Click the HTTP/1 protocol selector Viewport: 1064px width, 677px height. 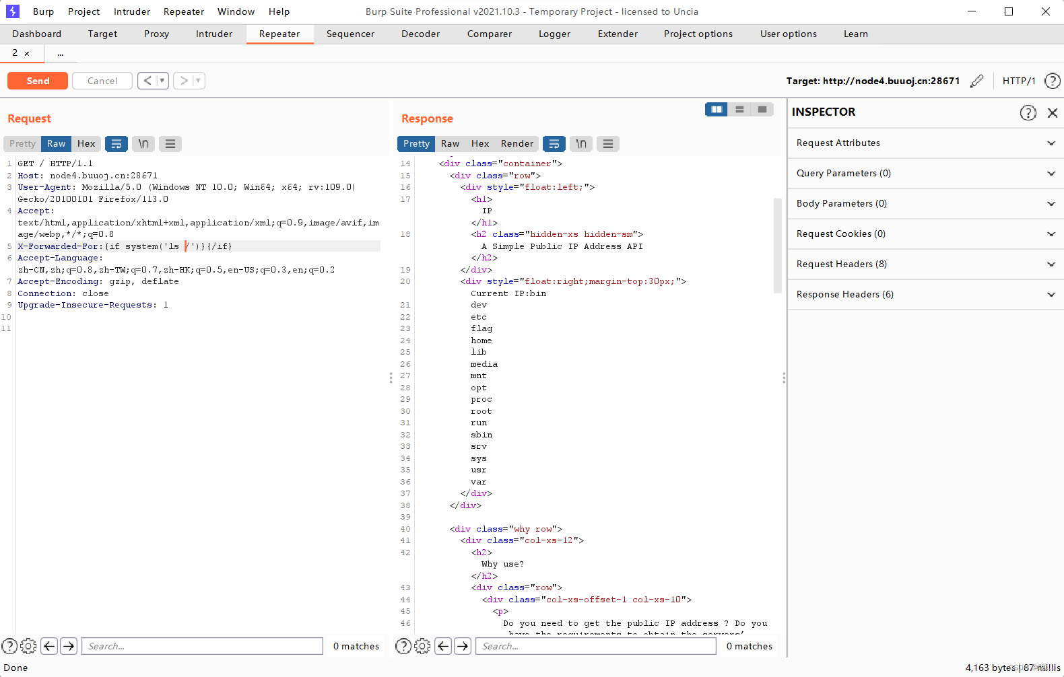(x=1019, y=81)
